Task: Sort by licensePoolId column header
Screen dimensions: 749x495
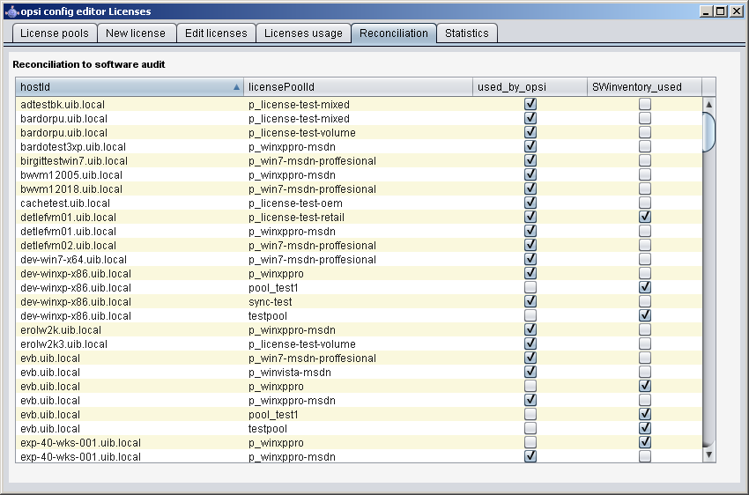Action: tap(359, 87)
